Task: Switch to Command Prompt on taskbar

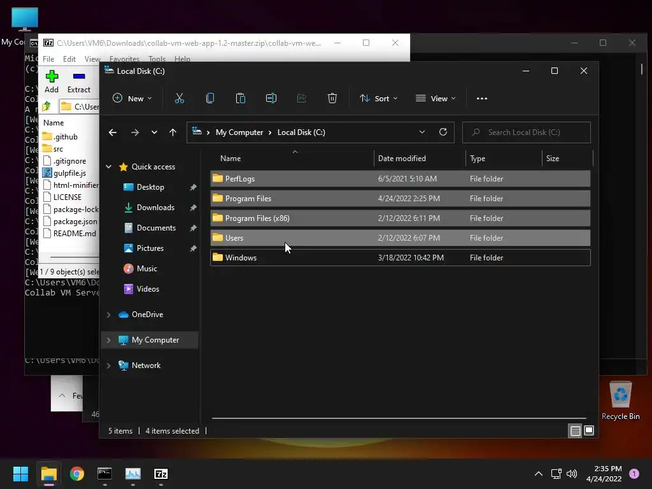Action: 104,474
